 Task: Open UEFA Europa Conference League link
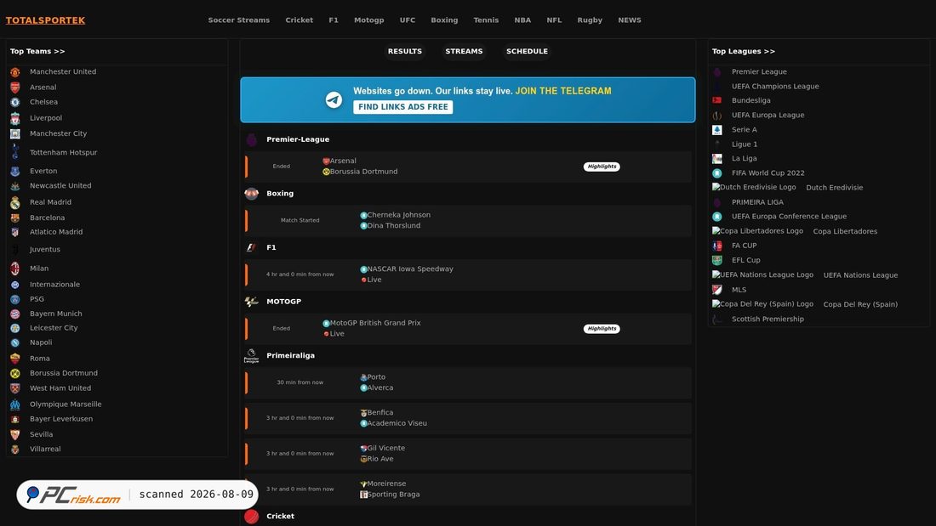pos(789,217)
